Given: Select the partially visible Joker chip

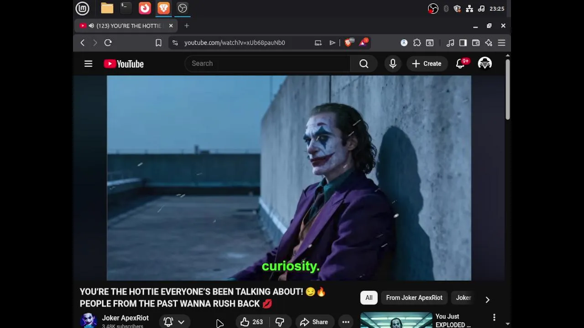Looking at the screenshot, I should point(464,297).
